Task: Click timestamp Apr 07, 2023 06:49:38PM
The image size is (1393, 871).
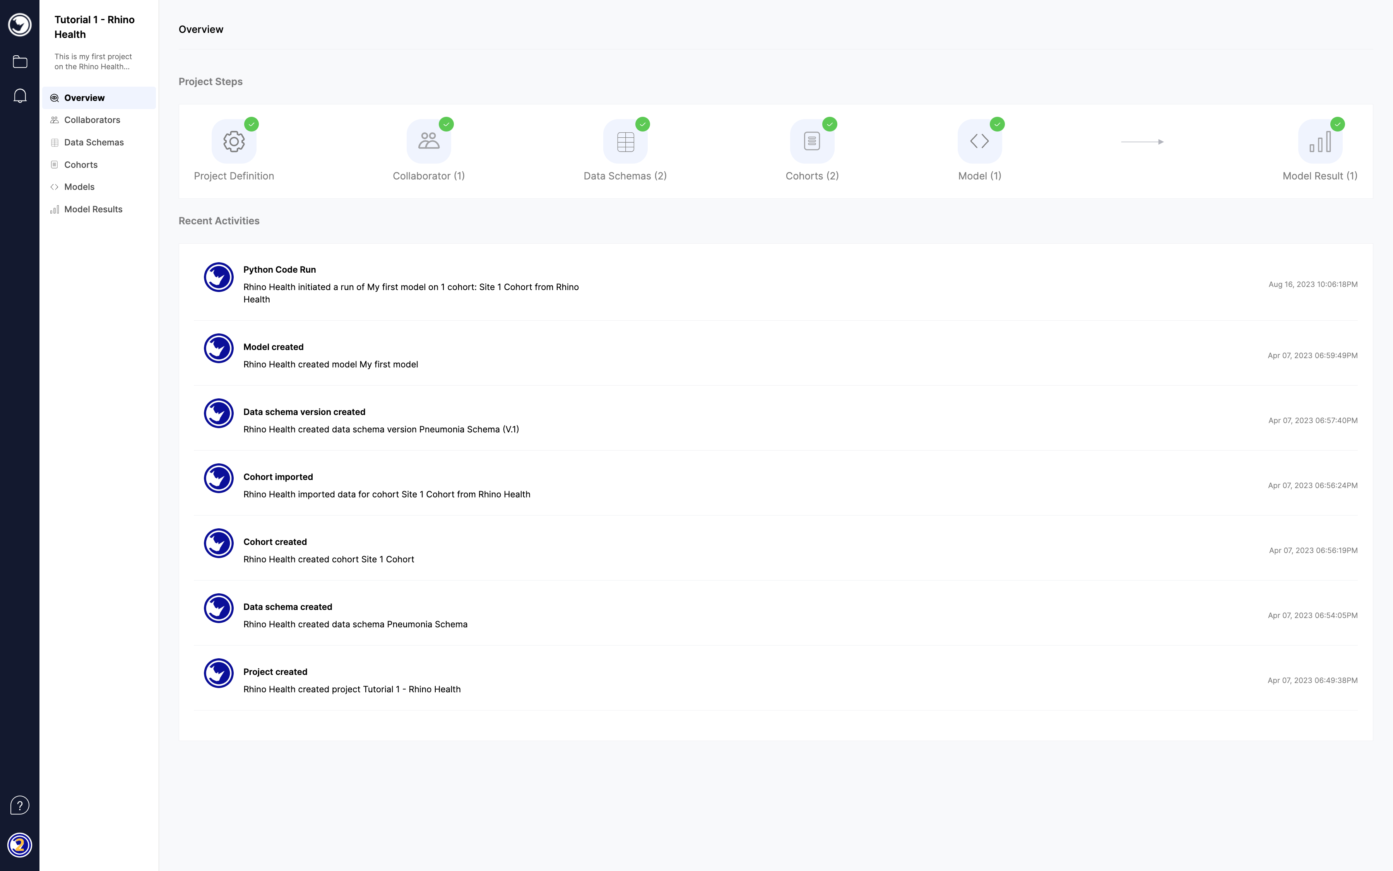Action: (1312, 681)
